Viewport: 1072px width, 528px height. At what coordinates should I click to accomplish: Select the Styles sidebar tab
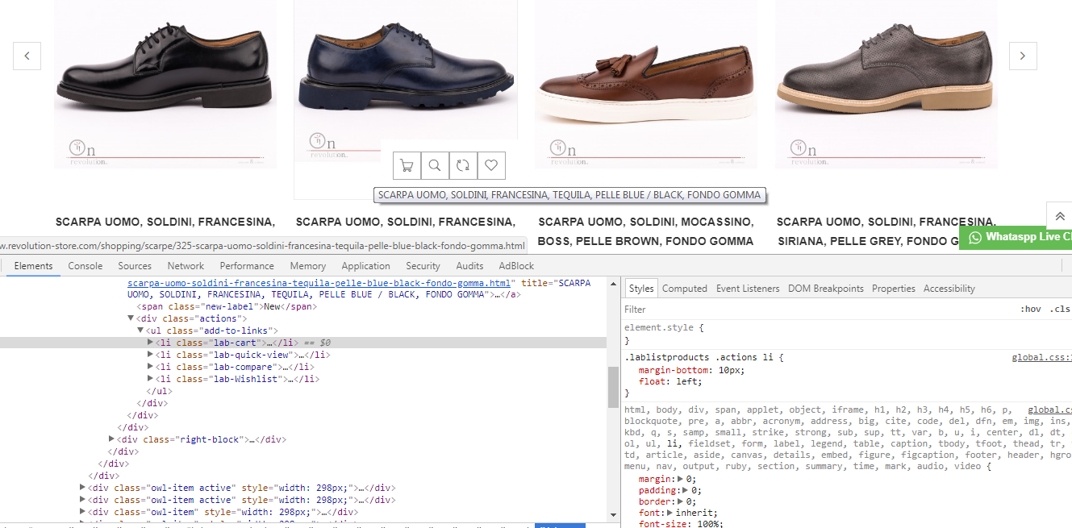pos(641,289)
